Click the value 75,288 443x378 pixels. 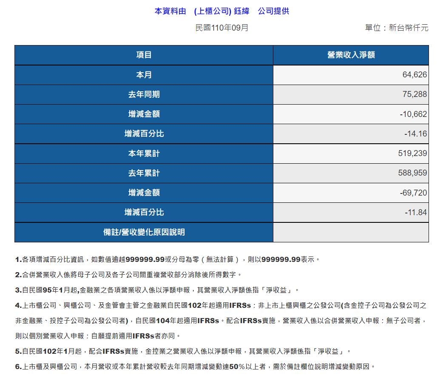(415, 94)
